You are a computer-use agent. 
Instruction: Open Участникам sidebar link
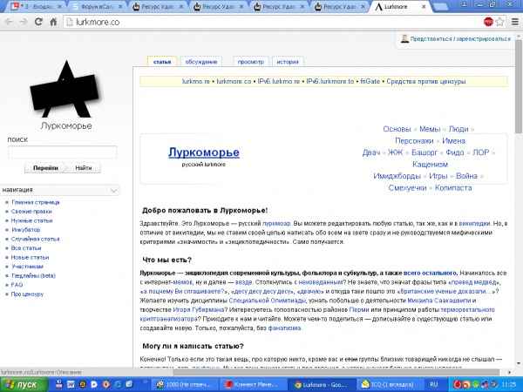coord(27,267)
